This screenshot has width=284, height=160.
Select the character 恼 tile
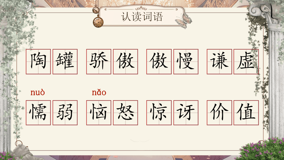[x=99, y=113]
